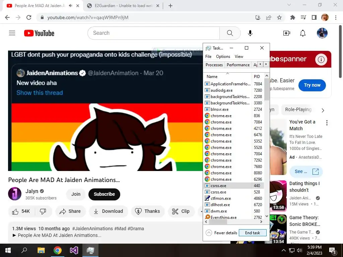Open the YouTube account avatar menu
The height and width of the screenshot is (257, 343).
click(322, 33)
